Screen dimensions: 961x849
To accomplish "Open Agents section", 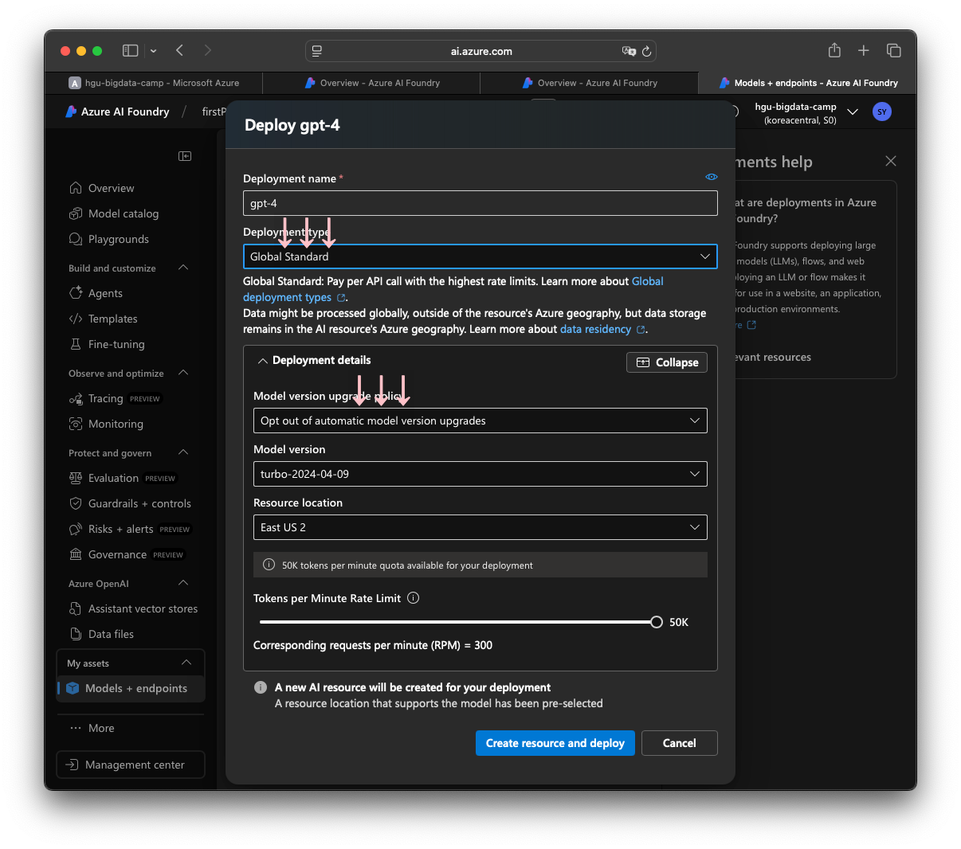I will coord(96,293).
